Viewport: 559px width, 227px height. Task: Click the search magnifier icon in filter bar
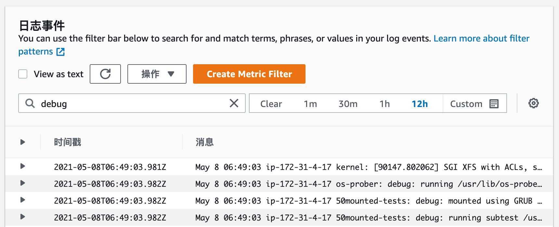(30, 103)
